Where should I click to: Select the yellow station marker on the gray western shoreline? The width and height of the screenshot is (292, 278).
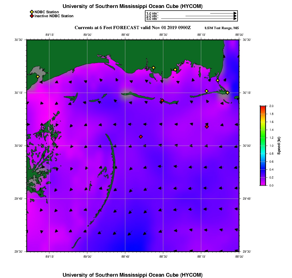coord(38,77)
